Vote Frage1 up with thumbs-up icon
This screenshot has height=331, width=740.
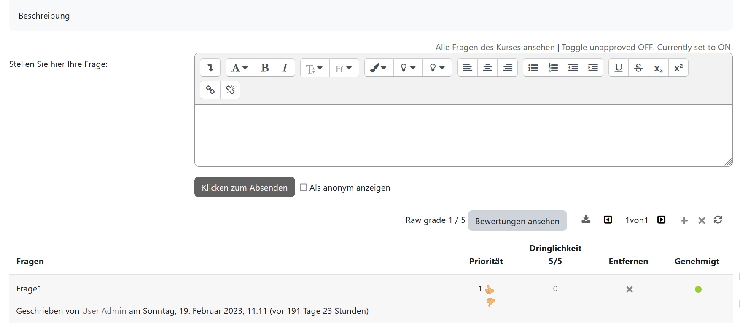490,289
